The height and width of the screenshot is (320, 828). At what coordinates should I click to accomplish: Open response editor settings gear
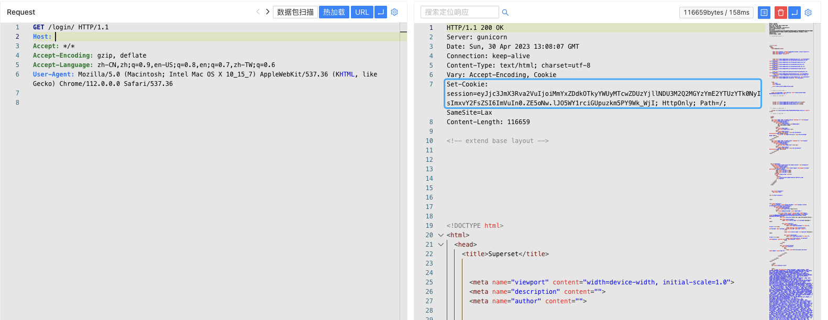(x=808, y=13)
